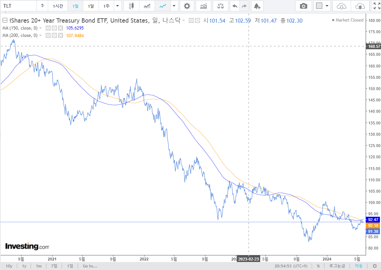
Task: Enter fullscreen chart mode
Action: tap(377, 6)
